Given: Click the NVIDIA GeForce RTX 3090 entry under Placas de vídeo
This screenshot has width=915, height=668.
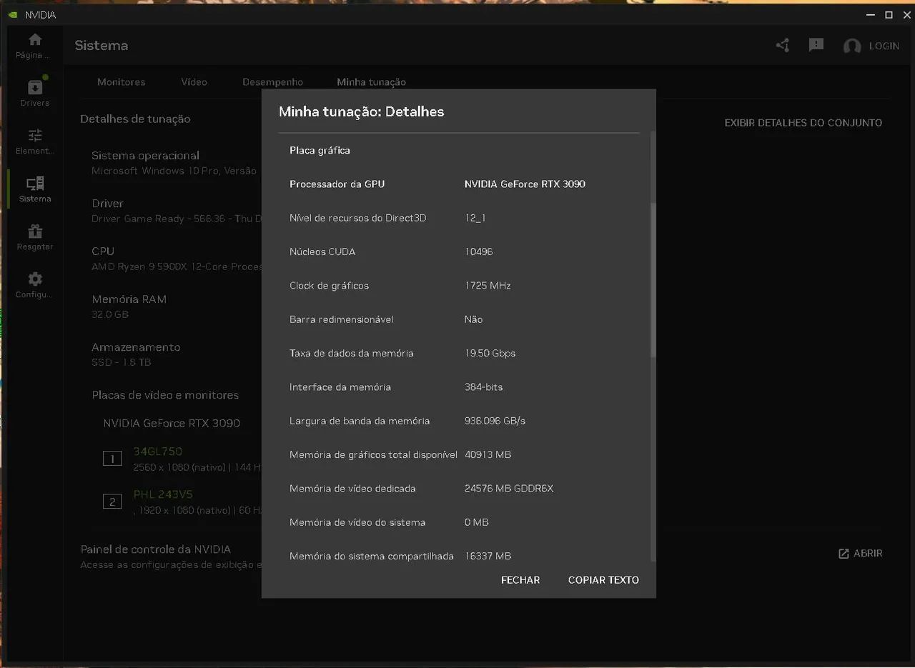Looking at the screenshot, I should 172,423.
